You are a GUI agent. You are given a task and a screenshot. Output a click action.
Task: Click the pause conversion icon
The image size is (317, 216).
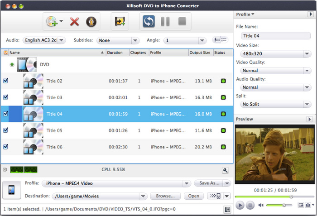tap(165, 21)
